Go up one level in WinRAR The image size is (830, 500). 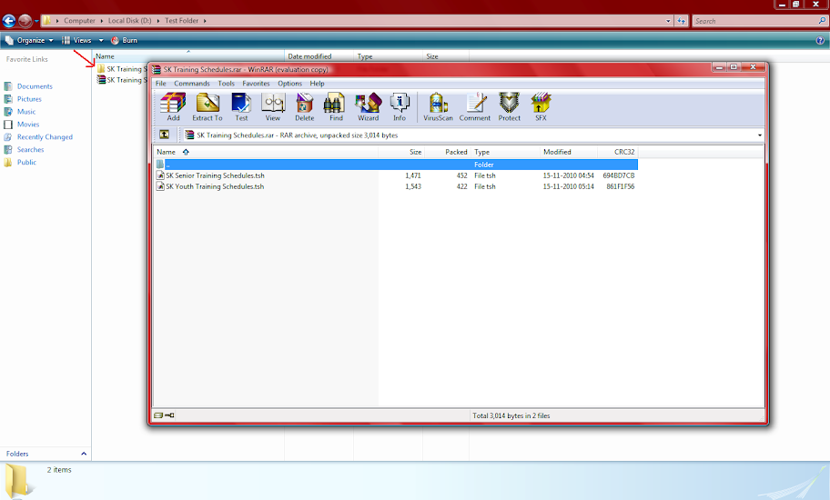click(164, 135)
